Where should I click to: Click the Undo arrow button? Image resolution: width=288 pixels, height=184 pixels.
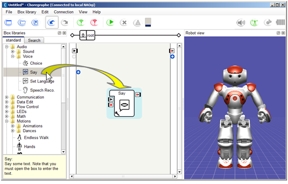click(x=52, y=22)
